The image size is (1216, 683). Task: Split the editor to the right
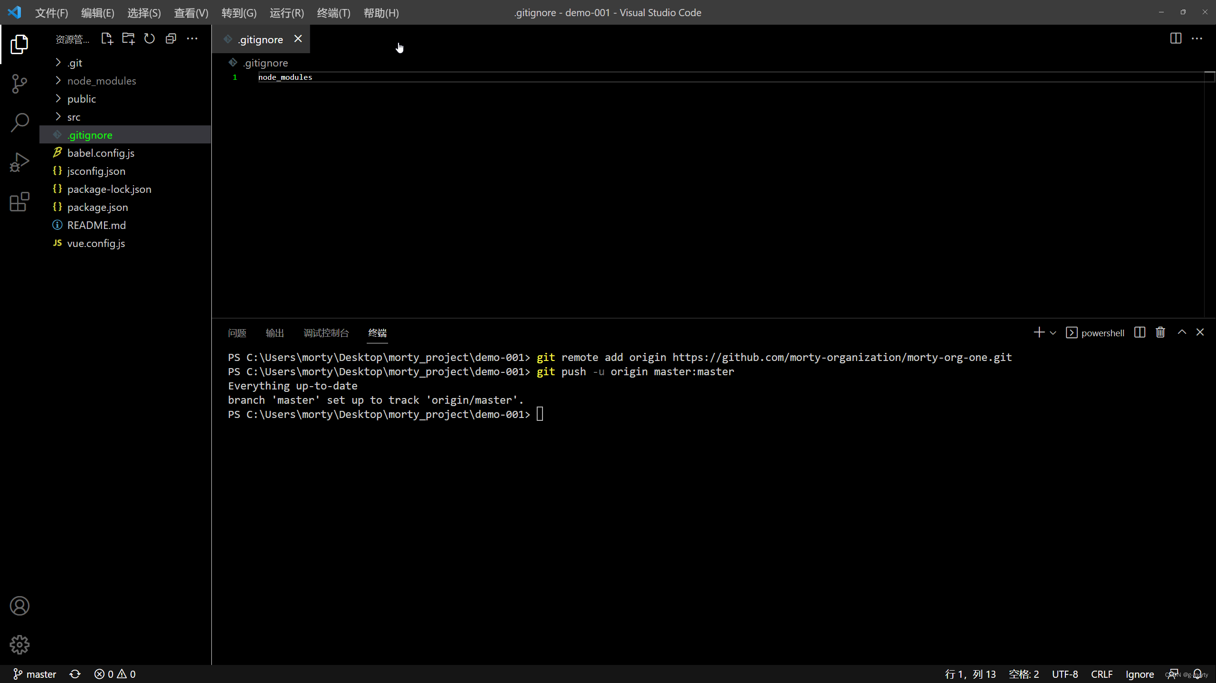click(1176, 38)
